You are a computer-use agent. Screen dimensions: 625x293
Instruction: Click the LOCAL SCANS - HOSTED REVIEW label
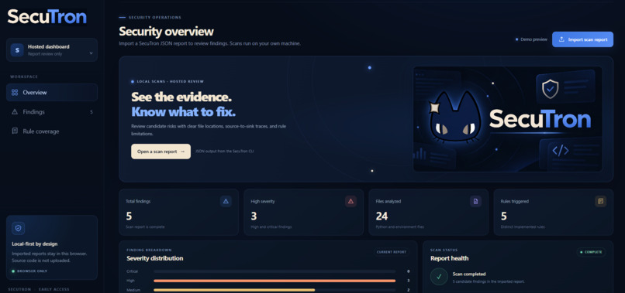click(x=170, y=81)
